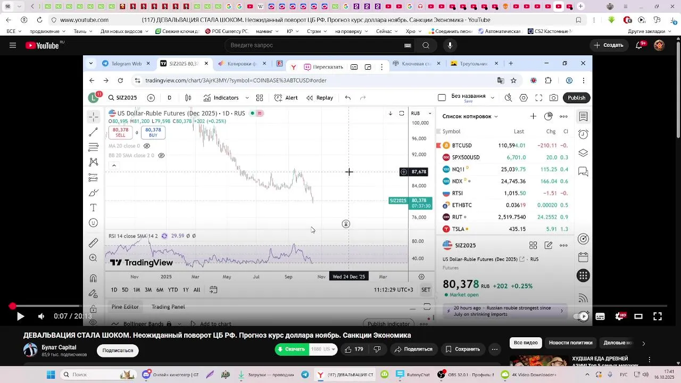Start voice search with the microphone
681x383 pixels.
pos(450,45)
